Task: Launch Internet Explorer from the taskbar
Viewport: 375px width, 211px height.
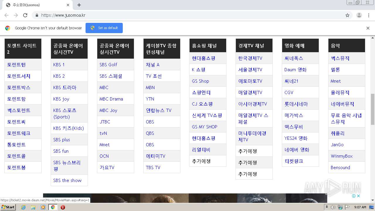Action: (x=23, y=207)
